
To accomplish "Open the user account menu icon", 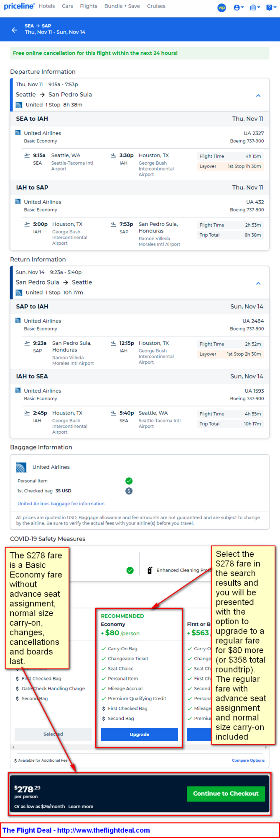I will pyautogui.click(x=239, y=7).
